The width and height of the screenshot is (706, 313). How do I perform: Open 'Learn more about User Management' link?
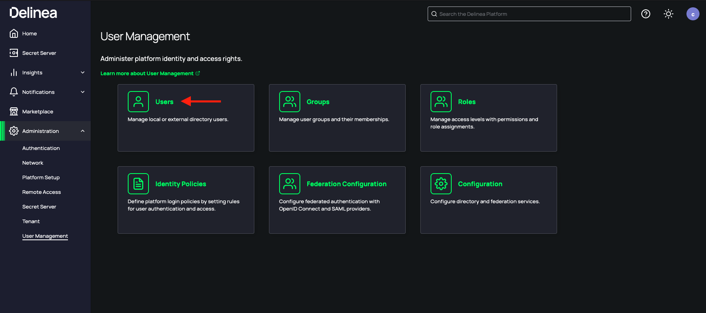pyautogui.click(x=147, y=74)
